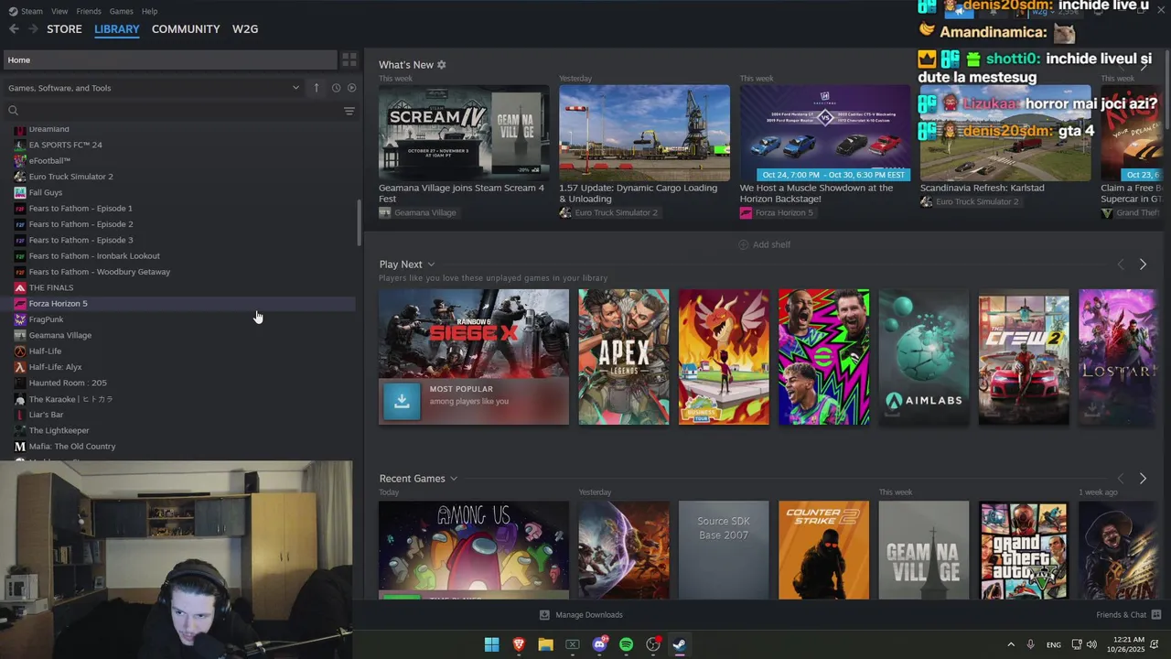Open File Explorer from taskbar

tap(545, 644)
